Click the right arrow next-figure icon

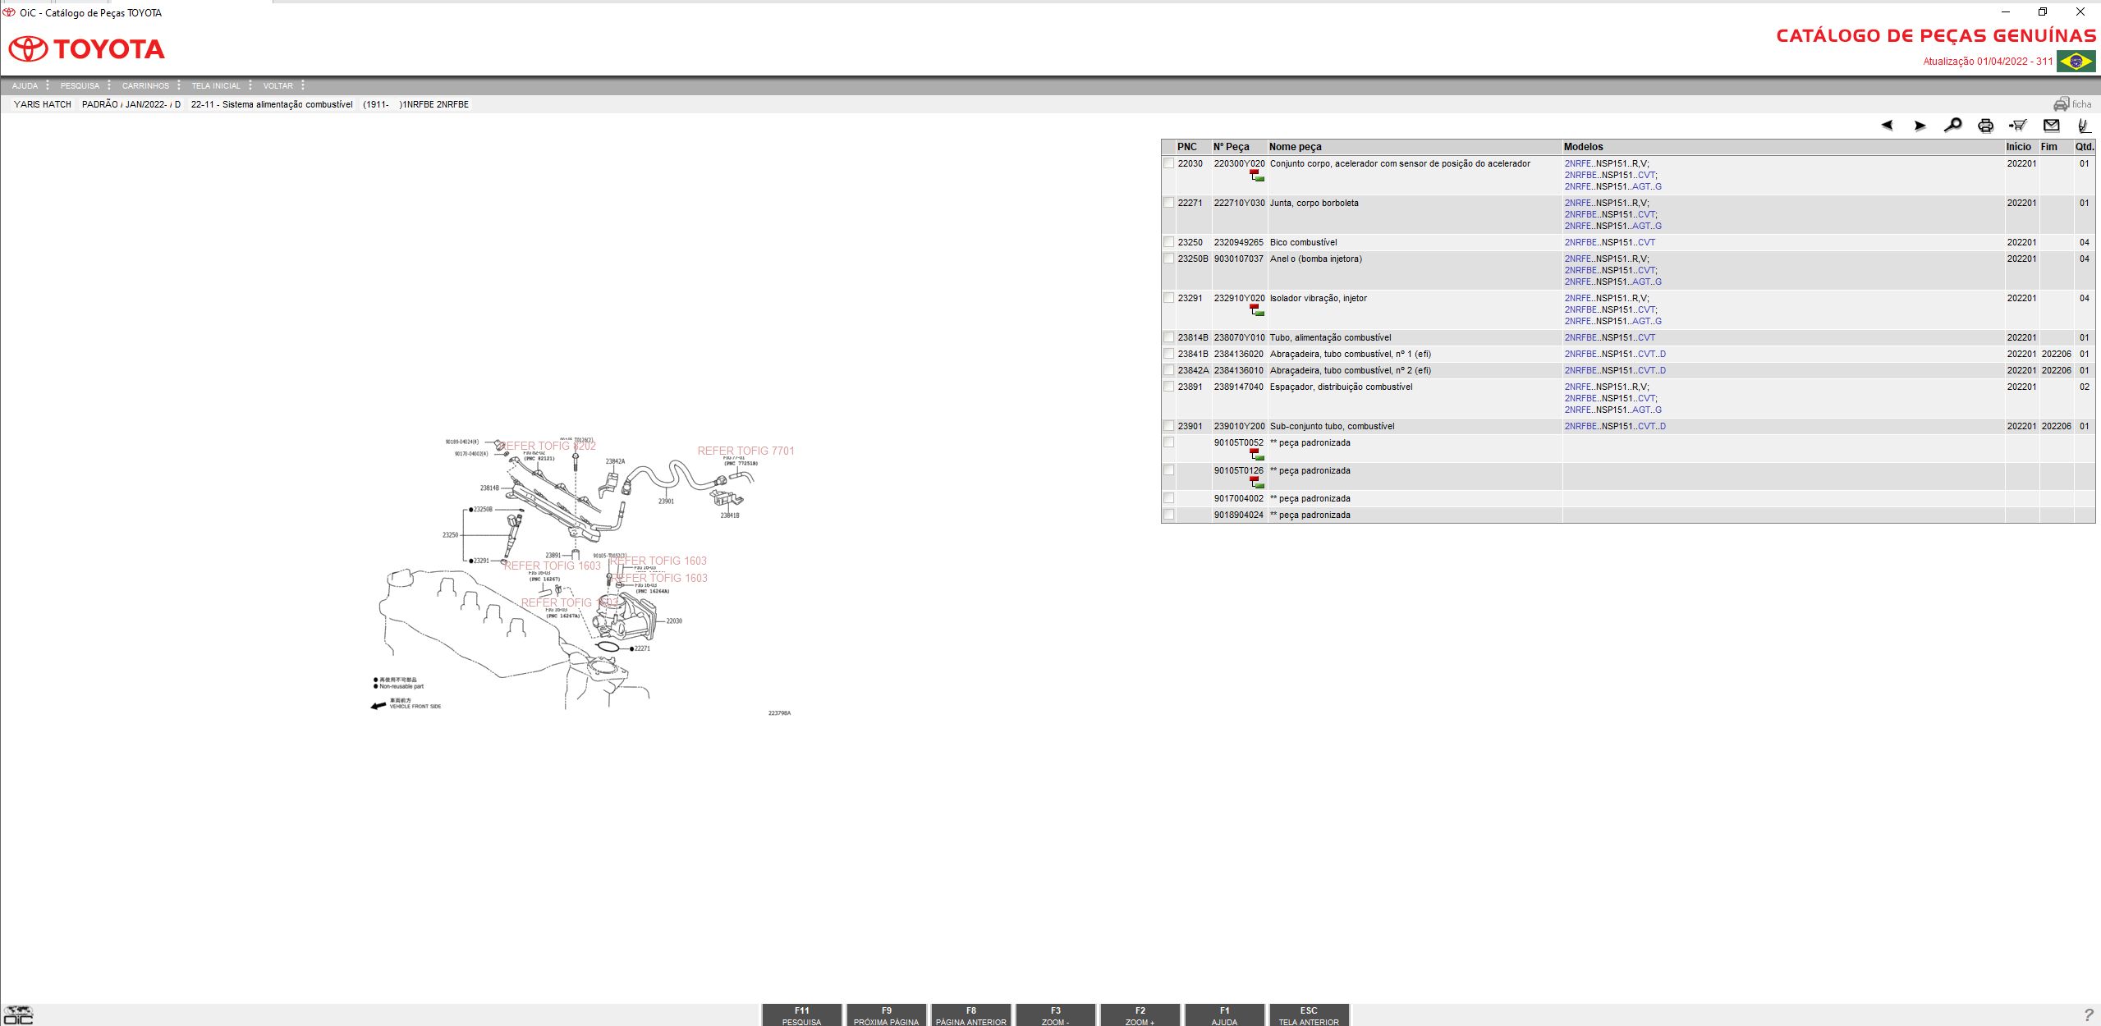click(x=1920, y=126)
